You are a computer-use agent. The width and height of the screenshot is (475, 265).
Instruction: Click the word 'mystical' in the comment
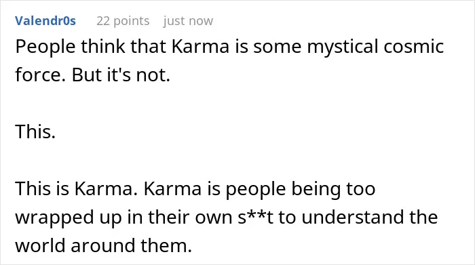342,47
